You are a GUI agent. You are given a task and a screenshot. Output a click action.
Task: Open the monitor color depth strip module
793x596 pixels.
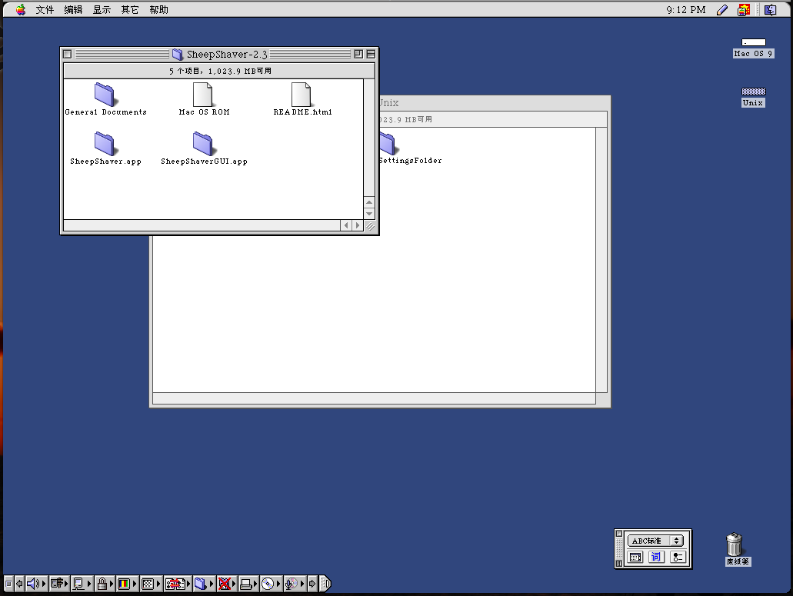coord(127,584)
